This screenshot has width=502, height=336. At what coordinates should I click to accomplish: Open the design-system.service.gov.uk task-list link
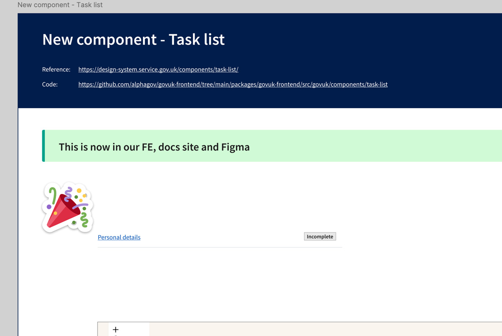coord(158,69)
